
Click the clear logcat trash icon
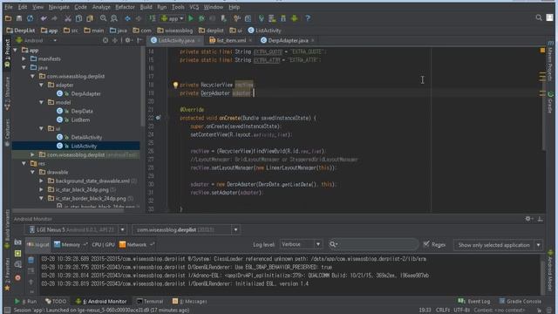click(x=31, y=260)
